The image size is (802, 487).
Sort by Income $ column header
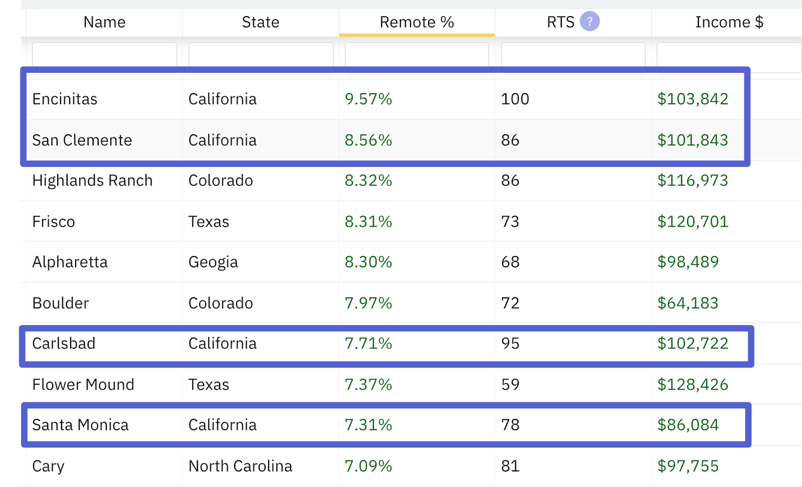click(x=729, y=22)
